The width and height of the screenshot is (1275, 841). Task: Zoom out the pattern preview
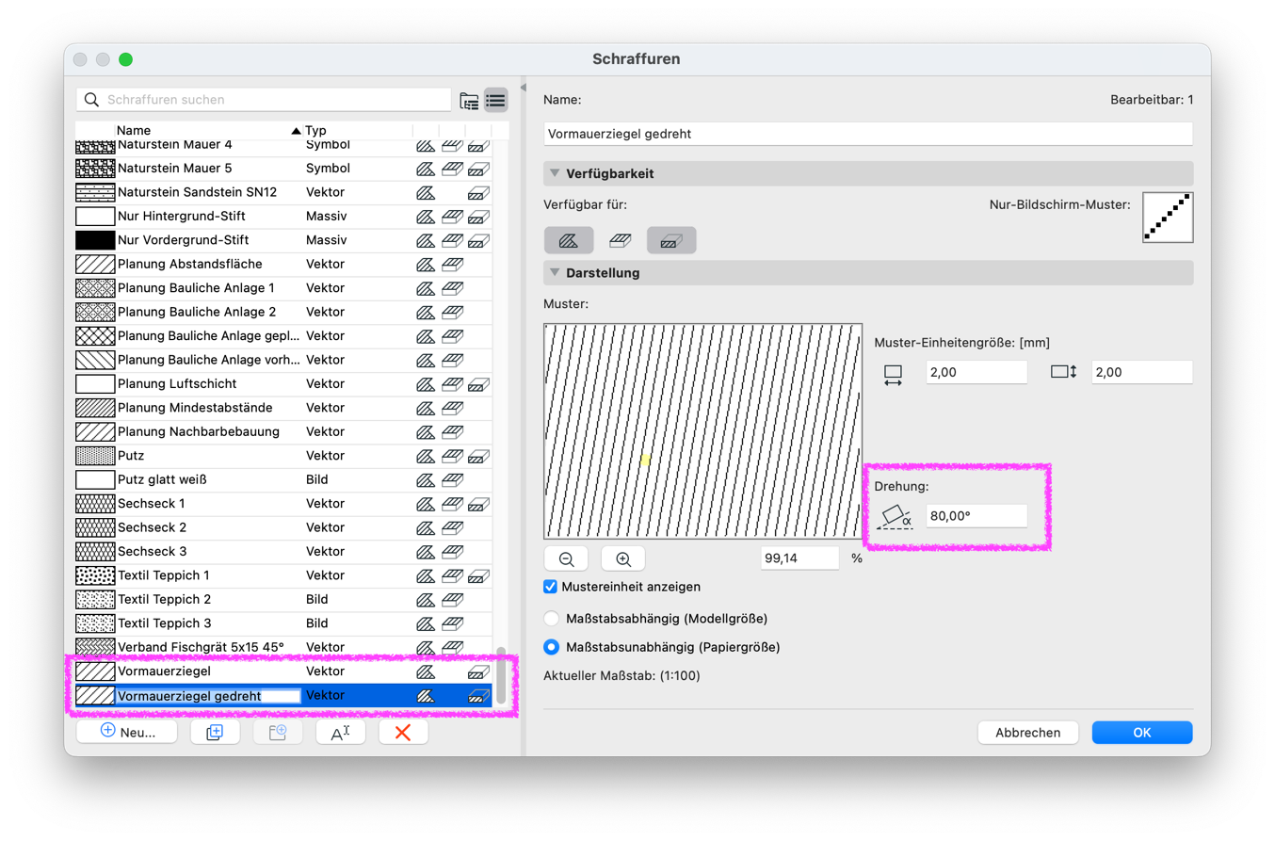coord(567,558)
